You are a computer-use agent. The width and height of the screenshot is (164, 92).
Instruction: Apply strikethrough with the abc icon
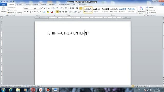click(x=35, y=12)
